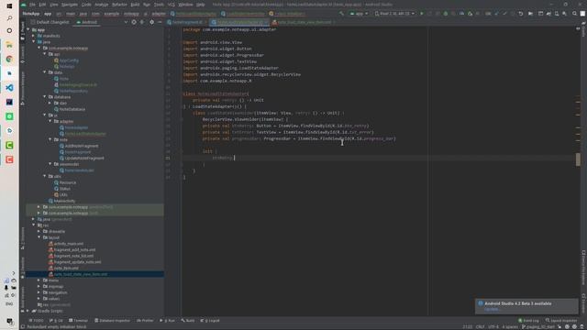
Task: Open the Build menu
Action: 135,5
